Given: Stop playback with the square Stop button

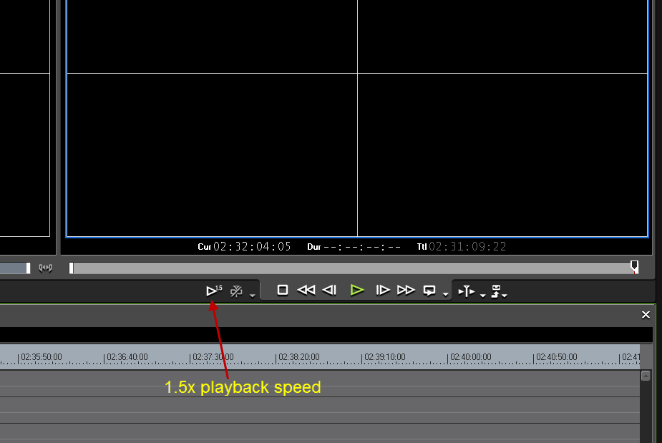Looking at the screenshot, I should [283, 290].
